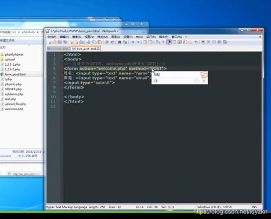This screenshot has width=271, height=219.
Task: Start macro recording with the red dot
Action: (203, 42)
